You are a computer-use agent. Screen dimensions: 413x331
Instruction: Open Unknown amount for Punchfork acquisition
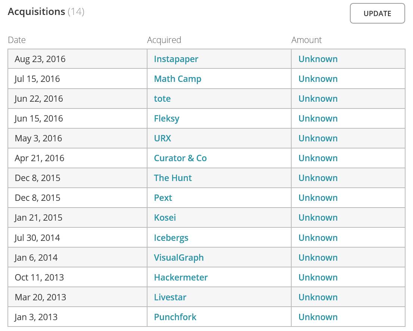(318, 317)
